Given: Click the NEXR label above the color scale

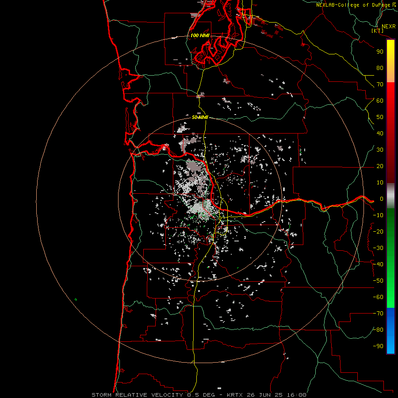Looking at the screenshot, I should point(388,27).
